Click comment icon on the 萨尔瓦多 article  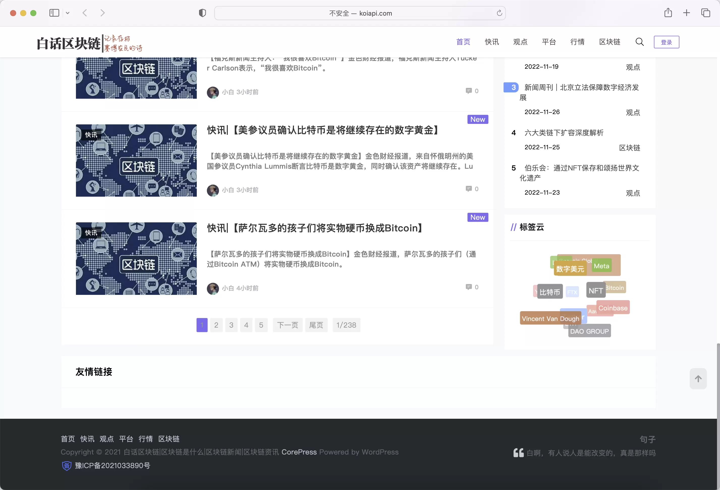[x=468, y=287]
